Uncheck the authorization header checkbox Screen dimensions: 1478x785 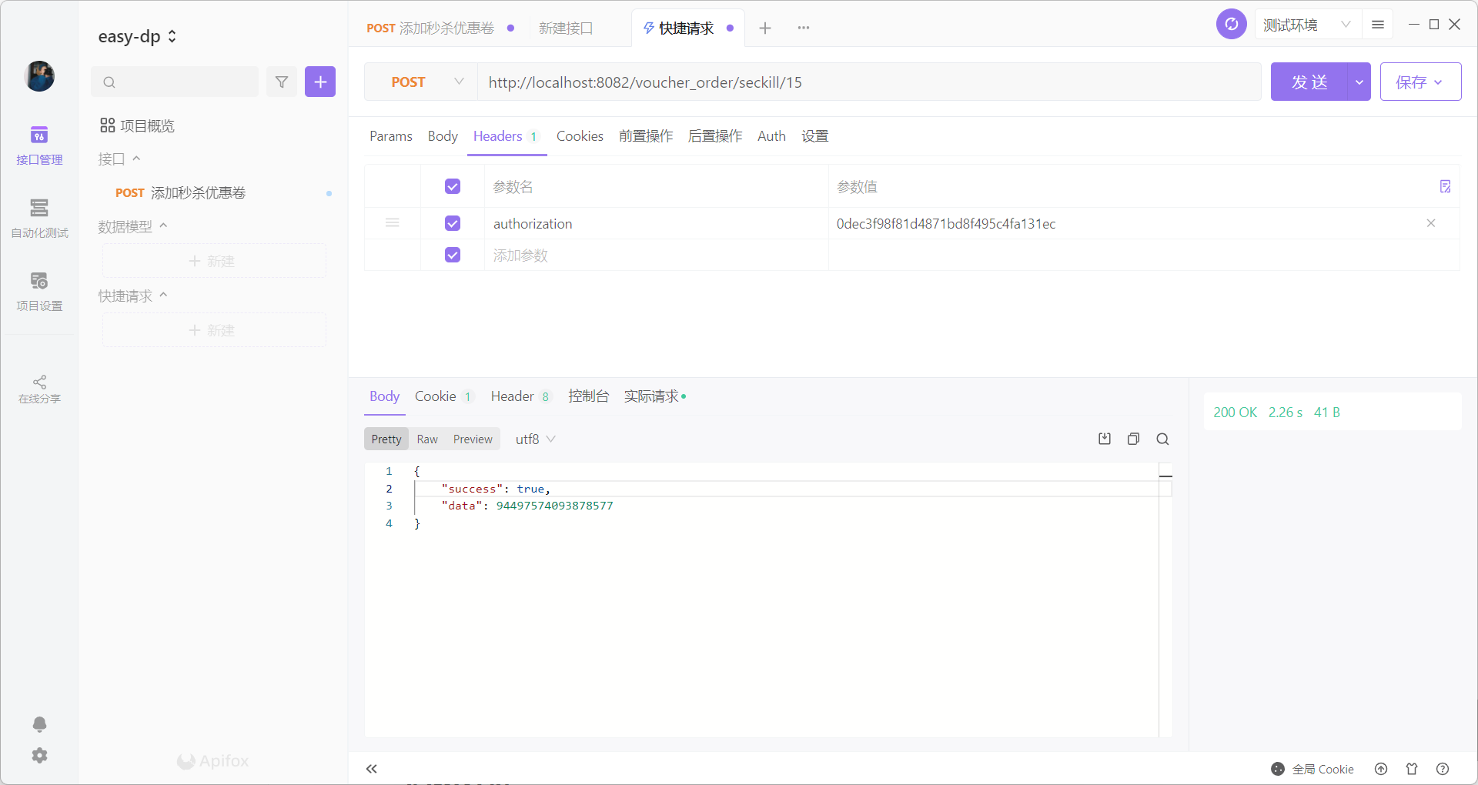coord(453,223)
